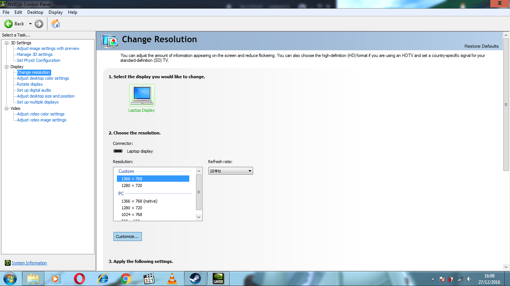
Task: Open Set up multiple displays
Action: (x=38, y=102)
